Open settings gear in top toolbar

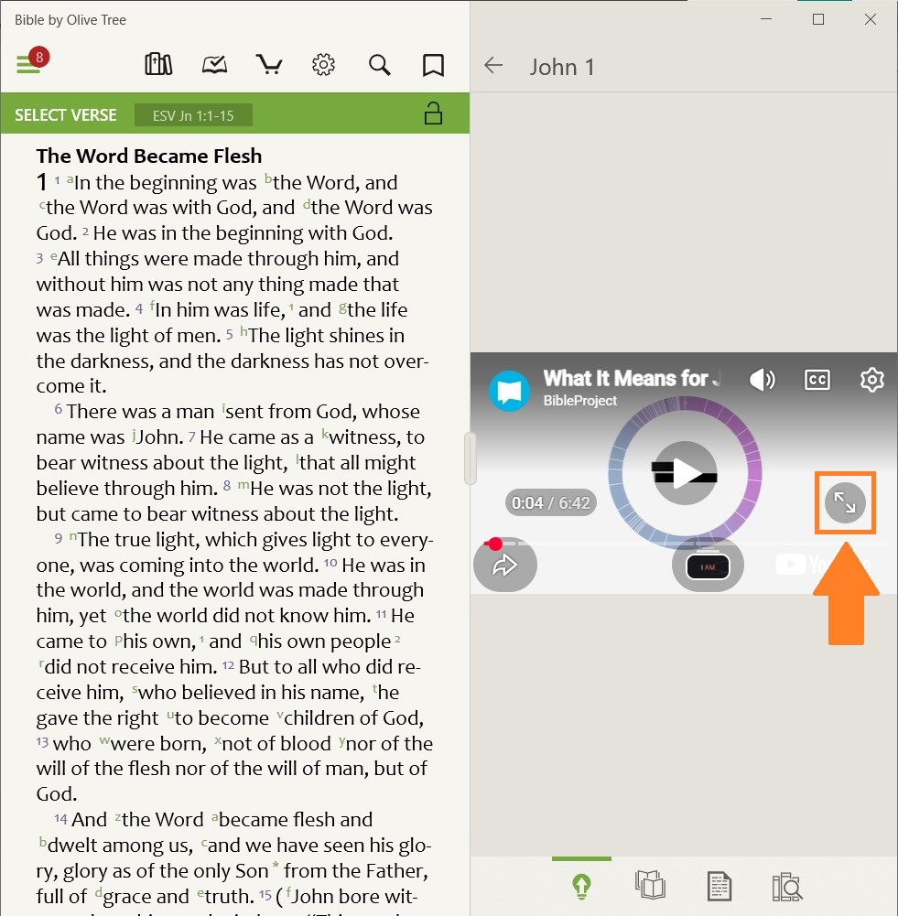[x=324, y=64]
